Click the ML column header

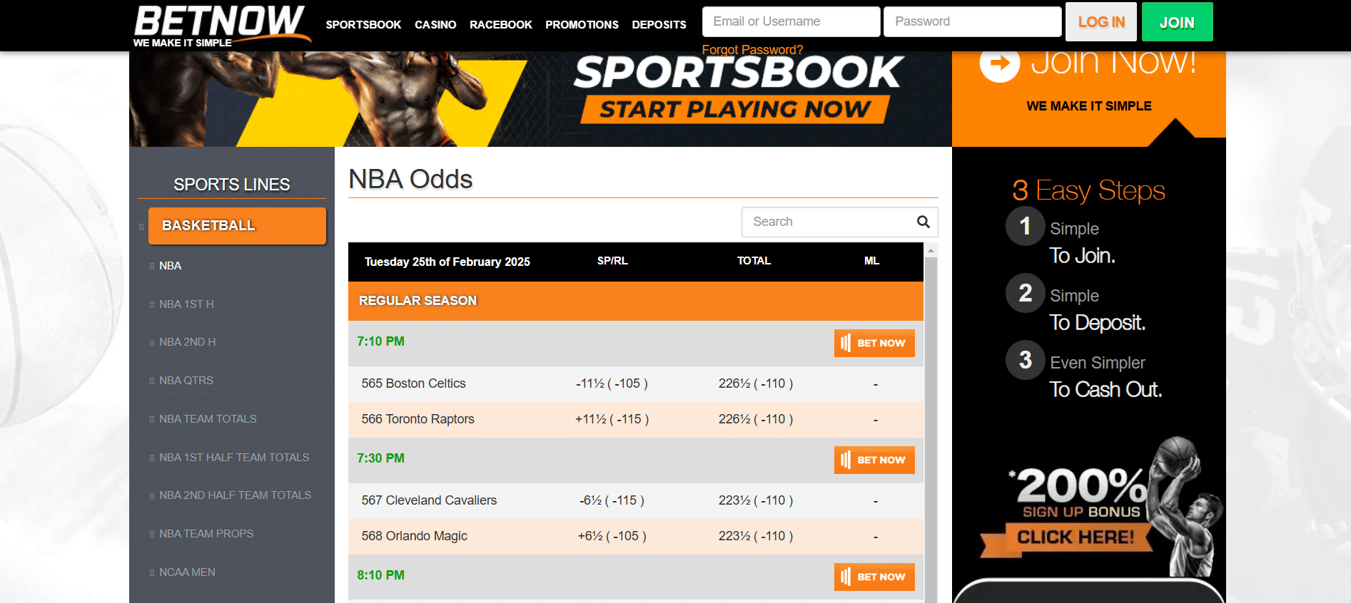(871, 261)
